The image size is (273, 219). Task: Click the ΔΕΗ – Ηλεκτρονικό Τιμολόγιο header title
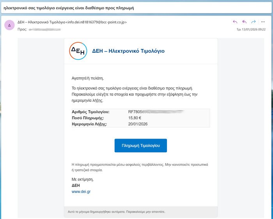pyautogui.click(x=128, y=51)
